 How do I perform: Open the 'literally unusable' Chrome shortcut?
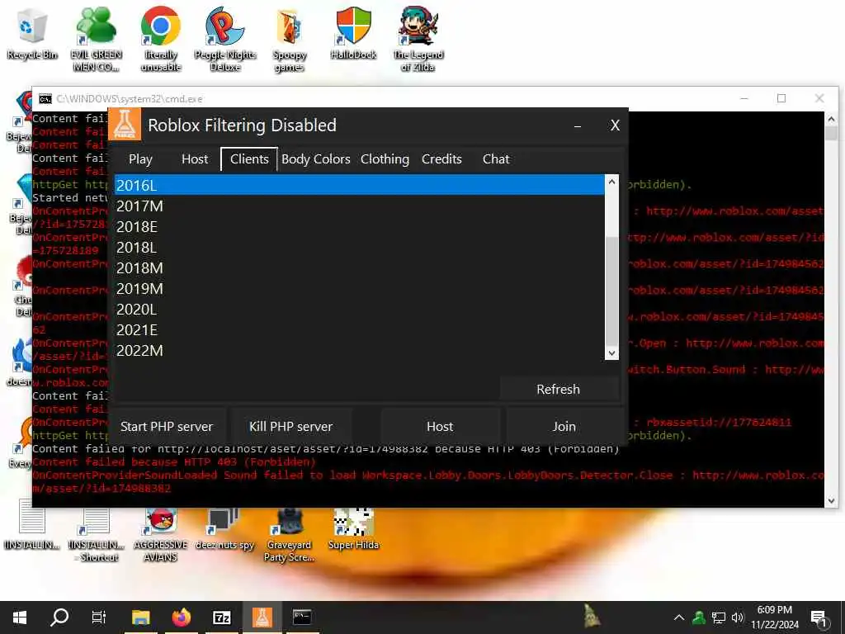coord(161,39)
